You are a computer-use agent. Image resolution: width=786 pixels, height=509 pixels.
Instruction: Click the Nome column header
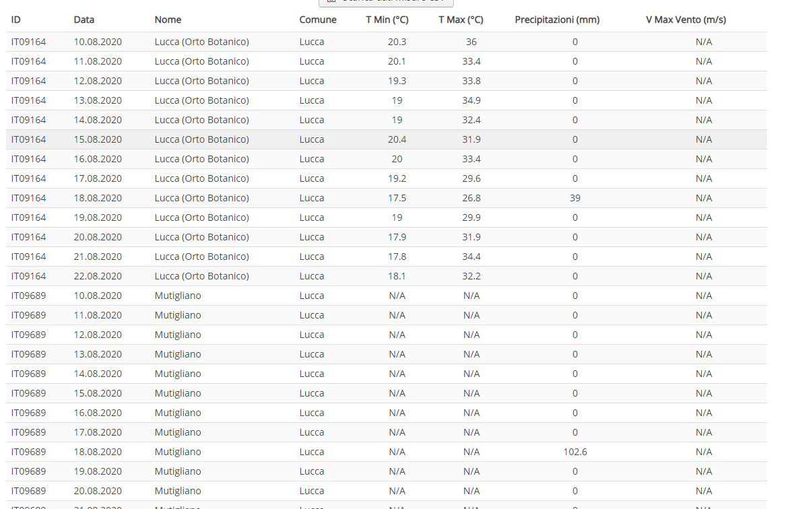[168, 20]
